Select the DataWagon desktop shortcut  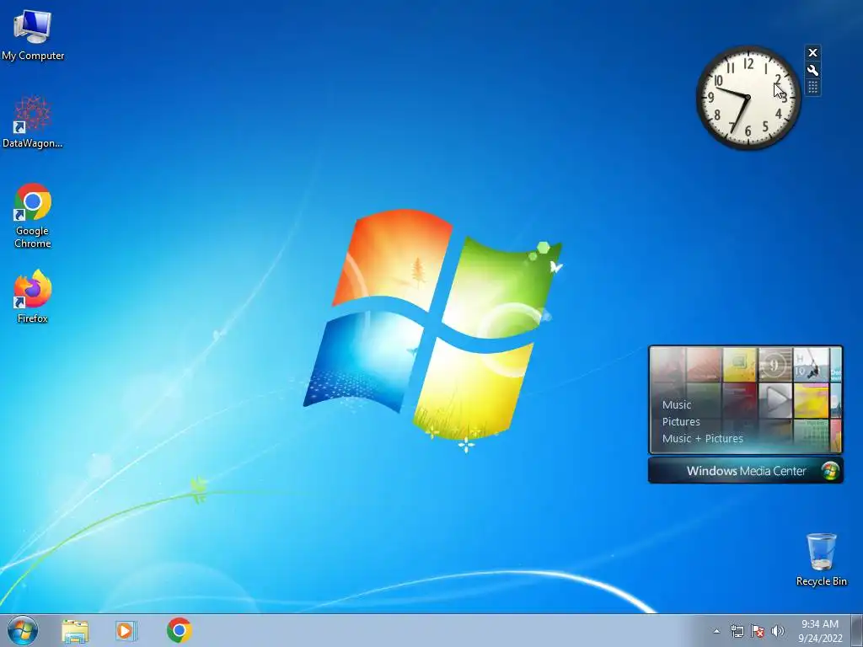click(33, 121)
